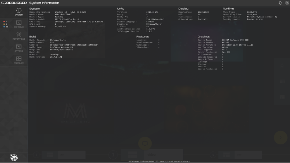Screen dimensions: 290x163
Task: Click the 'Level Play Time:' label
Action: click(x=232, y=14)
